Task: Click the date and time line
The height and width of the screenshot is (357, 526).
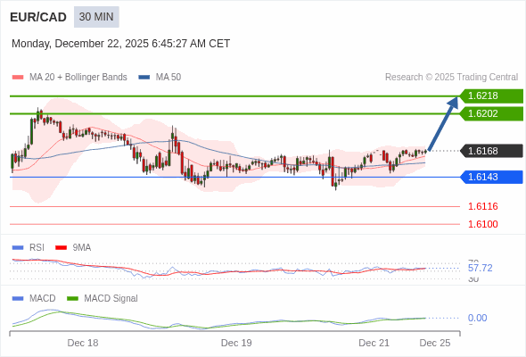Action: coord(120,44)
